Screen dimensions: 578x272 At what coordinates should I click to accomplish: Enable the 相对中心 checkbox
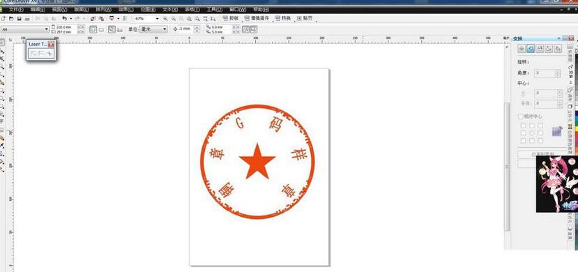[521, 116]
